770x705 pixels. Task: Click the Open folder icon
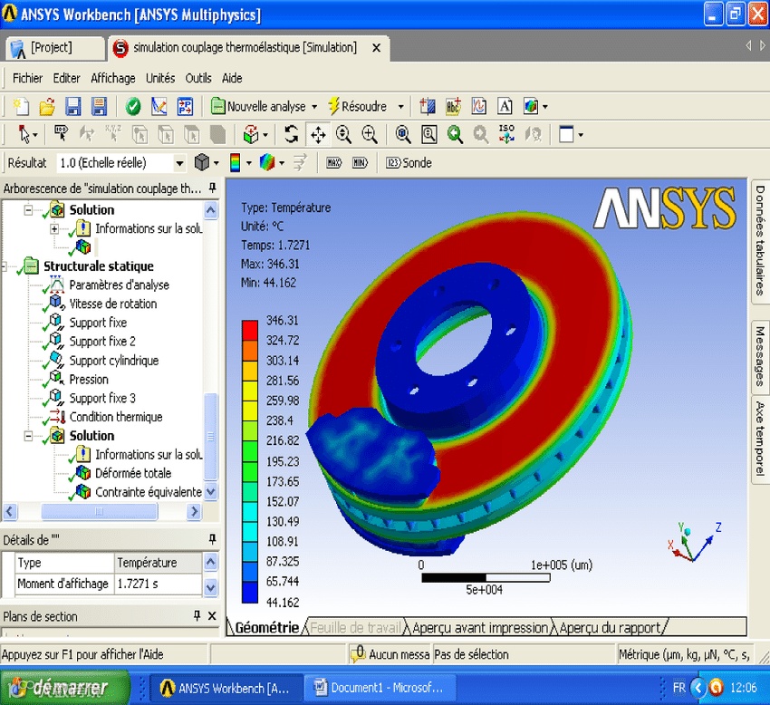click(x=47, y=106)
